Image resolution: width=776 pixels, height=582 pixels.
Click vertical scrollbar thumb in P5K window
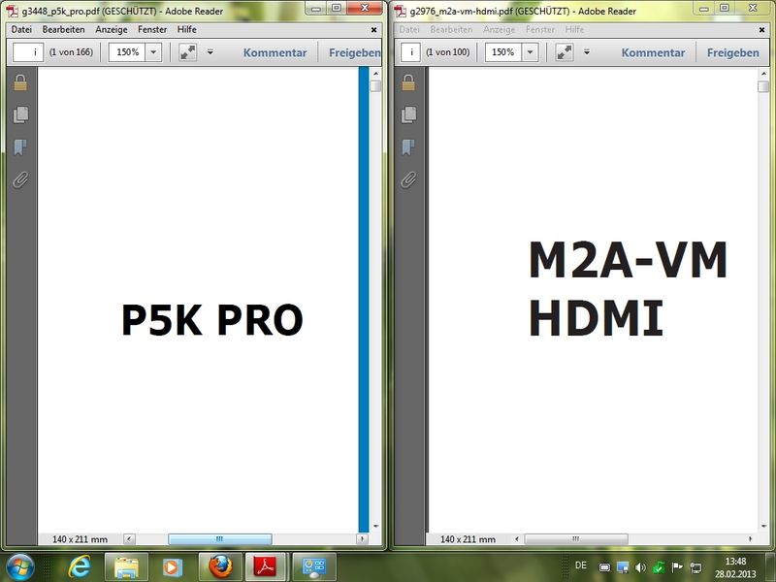(375, 86)
